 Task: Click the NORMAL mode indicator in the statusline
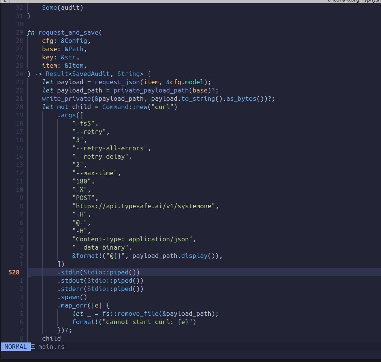coord(15,347)
